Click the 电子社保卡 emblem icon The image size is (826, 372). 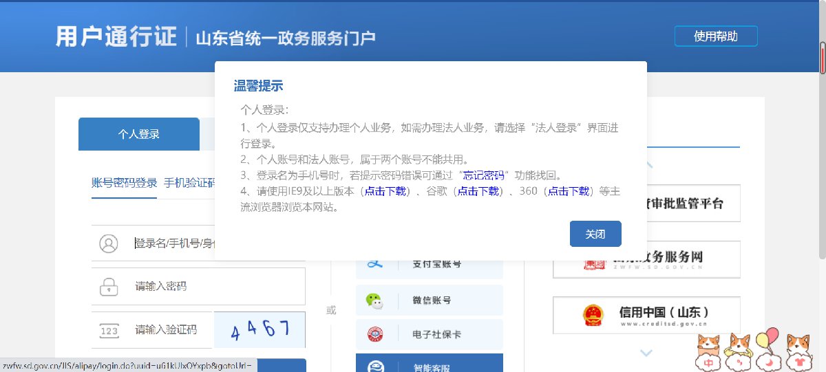(374, 335)
